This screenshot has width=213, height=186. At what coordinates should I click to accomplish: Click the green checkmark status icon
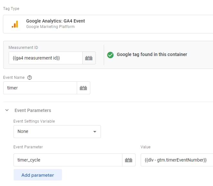[110, 55]
